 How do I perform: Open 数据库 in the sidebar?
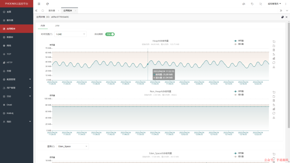point(17,37)
